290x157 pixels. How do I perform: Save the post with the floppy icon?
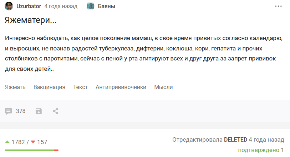(39, 111)
